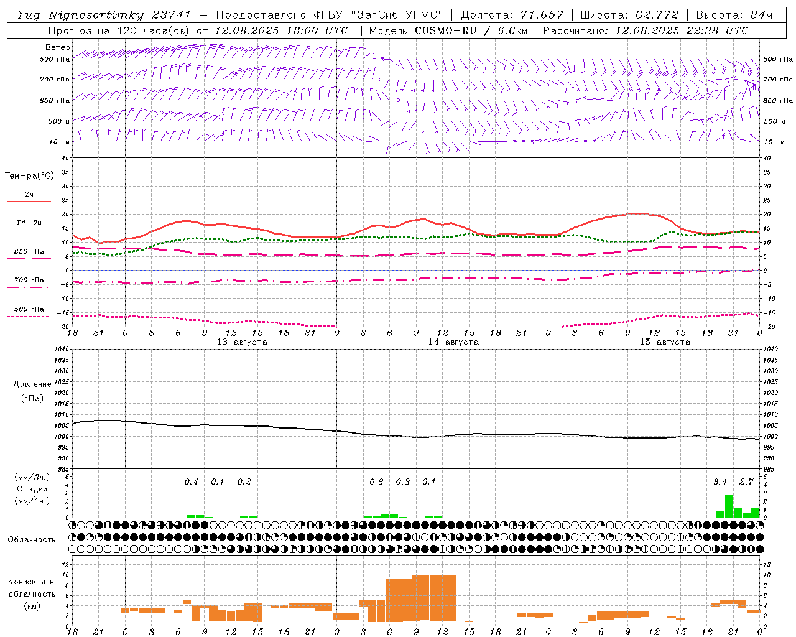
Task: Select the model label COSMO-RU / 6.6км
Action: click(471, 30)
